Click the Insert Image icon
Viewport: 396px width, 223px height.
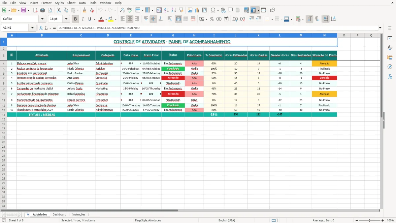click(x=190, y=10)
